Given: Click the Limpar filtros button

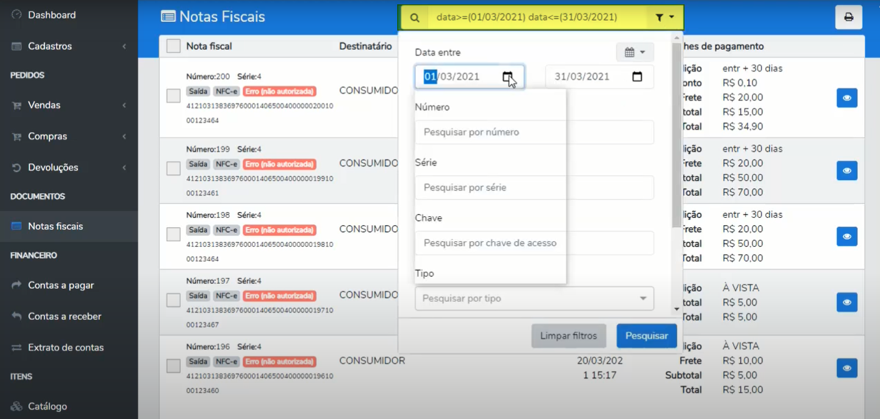Looking at the screenshot, I should [568, 336].
